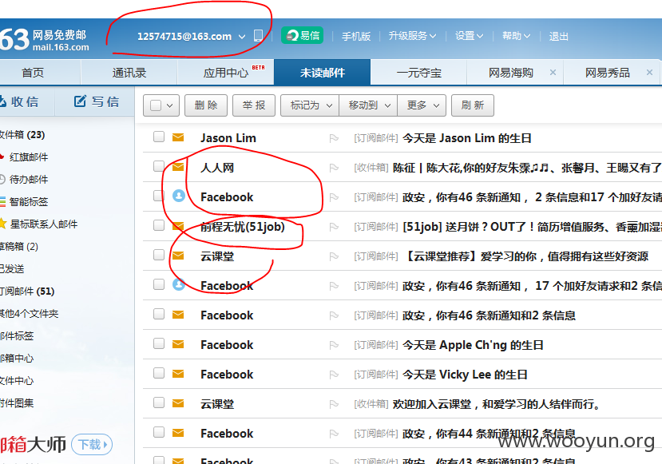Open 红旗邮件 folder in sidebar
662x464 pixels.
tap(28, 157)
